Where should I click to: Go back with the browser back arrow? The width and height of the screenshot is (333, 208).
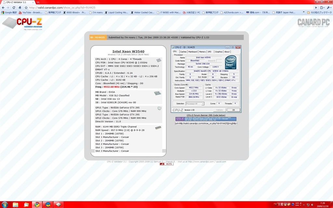(3, 8)
